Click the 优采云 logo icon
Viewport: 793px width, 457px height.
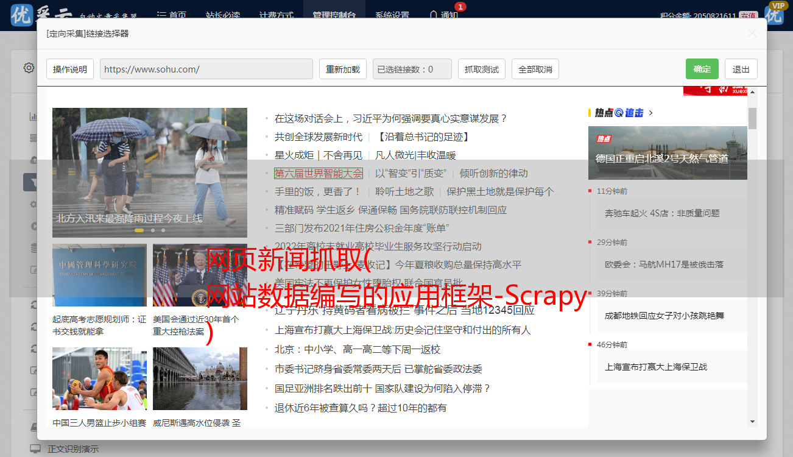coord(22,15)
